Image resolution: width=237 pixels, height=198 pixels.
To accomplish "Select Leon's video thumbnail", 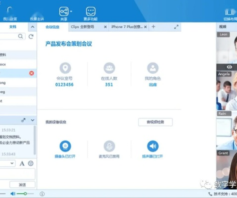I will (x=227, y=48).
